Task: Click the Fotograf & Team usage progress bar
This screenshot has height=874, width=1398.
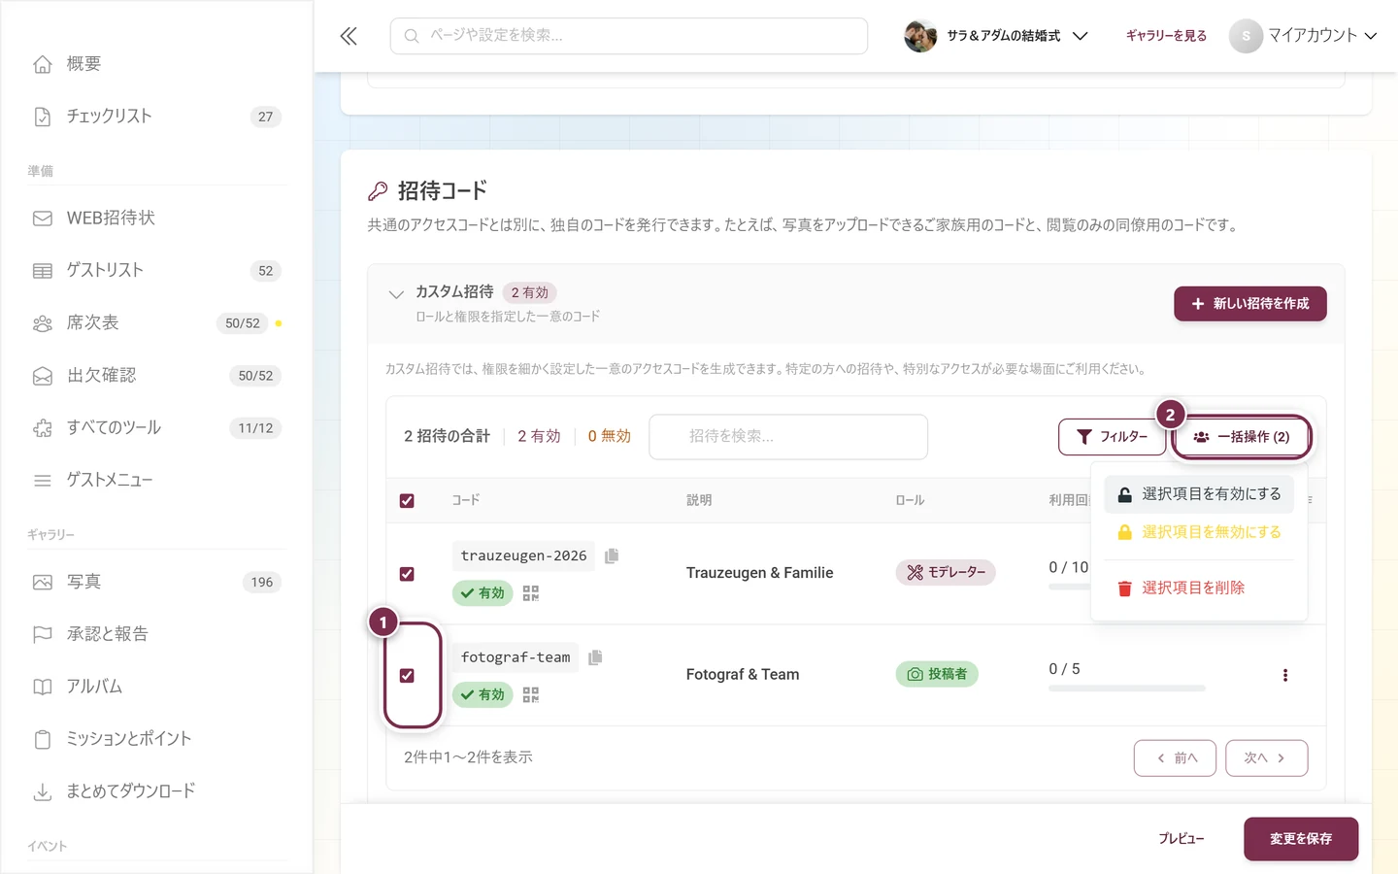Action: [x=1127, y=689]
